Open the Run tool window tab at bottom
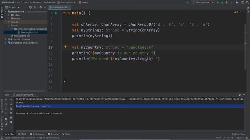This screenshot has height=140, width=250. 10,134
